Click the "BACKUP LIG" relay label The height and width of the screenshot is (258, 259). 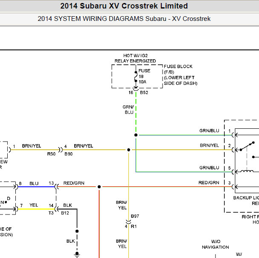[246, 198]
